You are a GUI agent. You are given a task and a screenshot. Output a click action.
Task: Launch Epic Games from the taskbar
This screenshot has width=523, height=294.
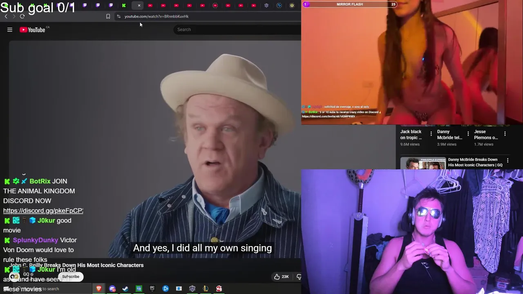[x=152, y=289]
